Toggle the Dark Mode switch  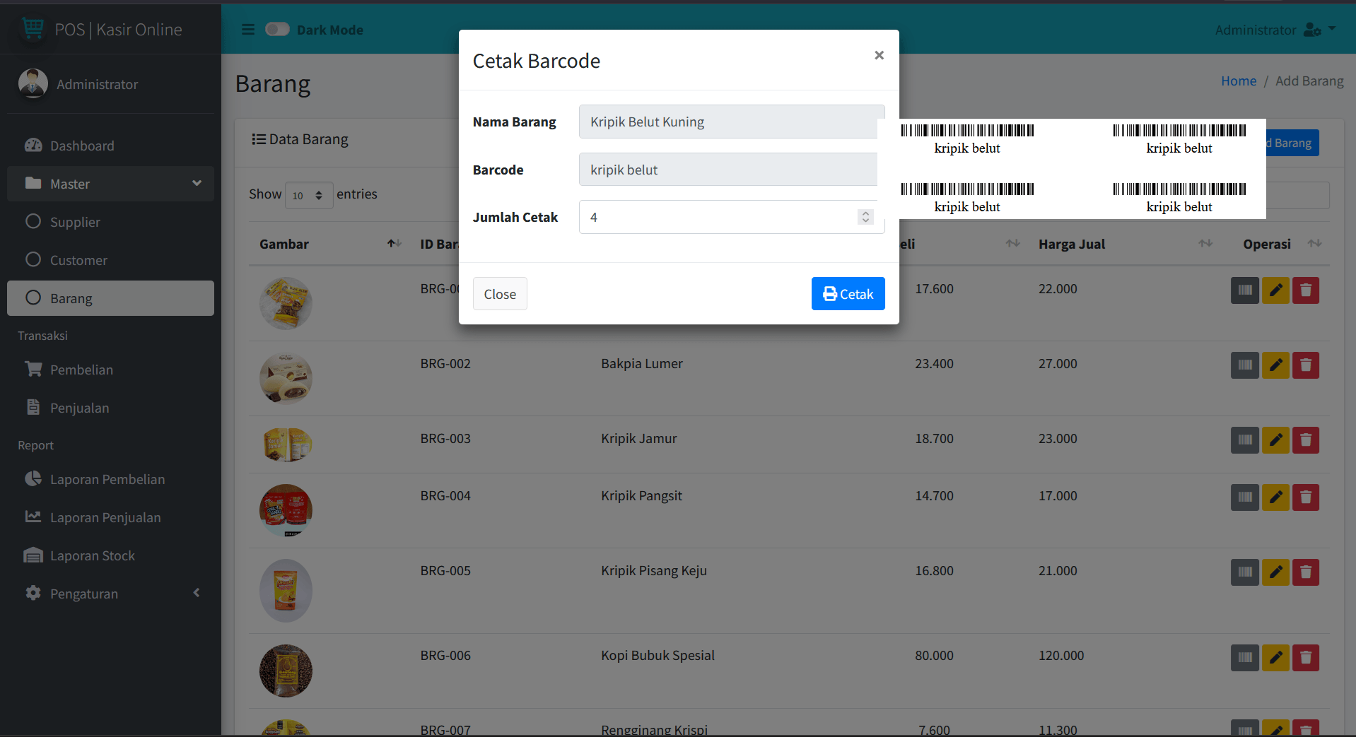pyautogui.click(x=277, y=29)
